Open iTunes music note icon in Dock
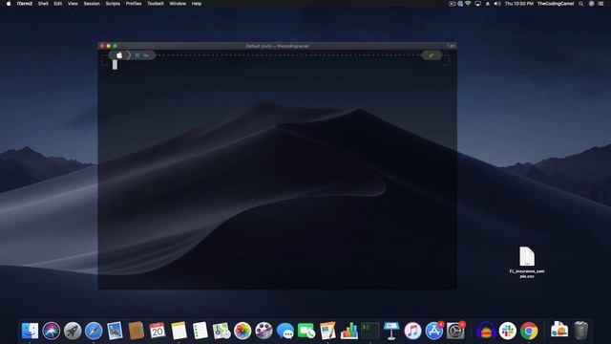 pos(412,332)
